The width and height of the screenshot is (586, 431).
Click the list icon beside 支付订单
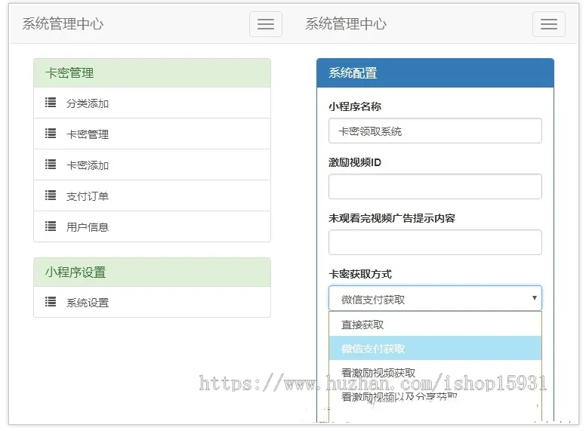(51, 195)
